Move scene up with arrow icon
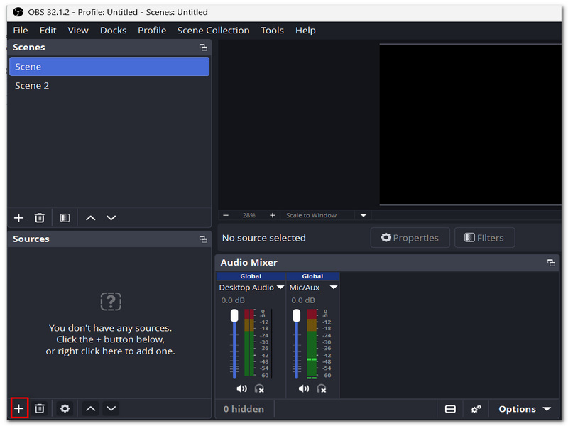 pyautogui.click(x=91, y=218)
